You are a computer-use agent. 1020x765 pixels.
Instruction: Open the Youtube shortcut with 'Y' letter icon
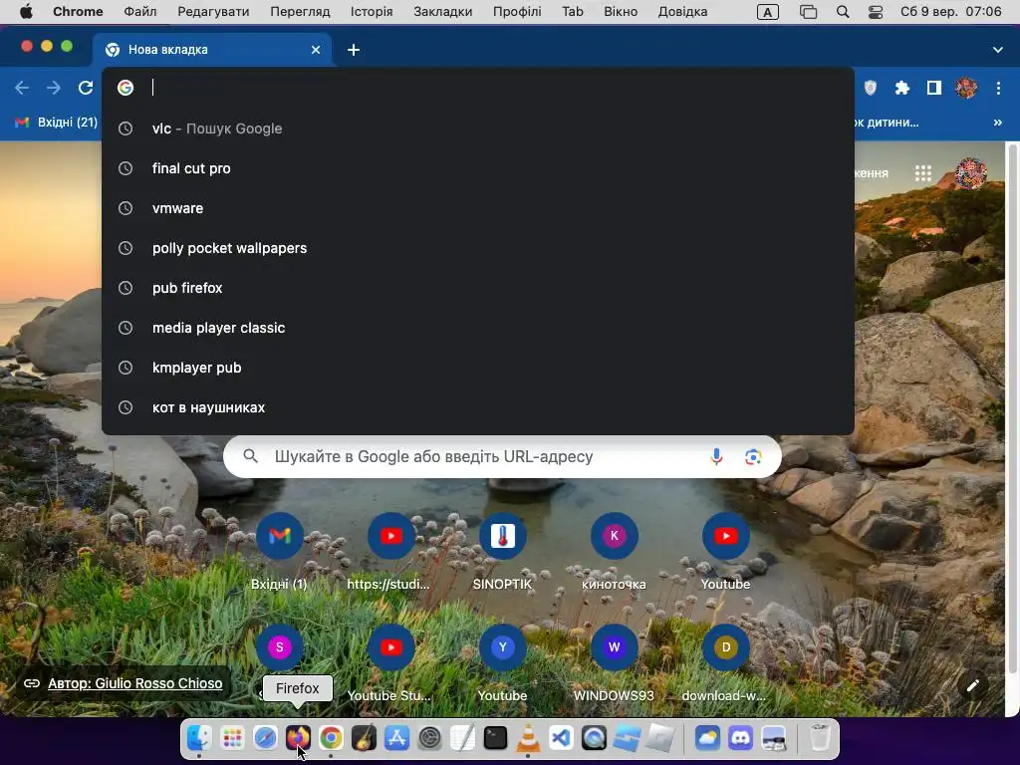502,662
